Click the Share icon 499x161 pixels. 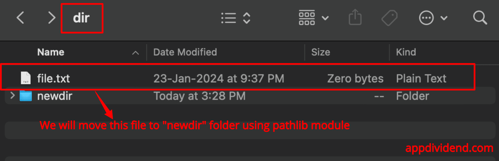pyautogui.click(x=355, y=17)
